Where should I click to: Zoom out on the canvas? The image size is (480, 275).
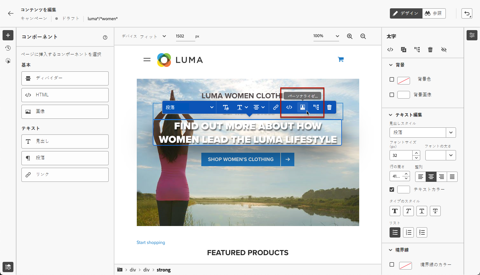(363, 36)
